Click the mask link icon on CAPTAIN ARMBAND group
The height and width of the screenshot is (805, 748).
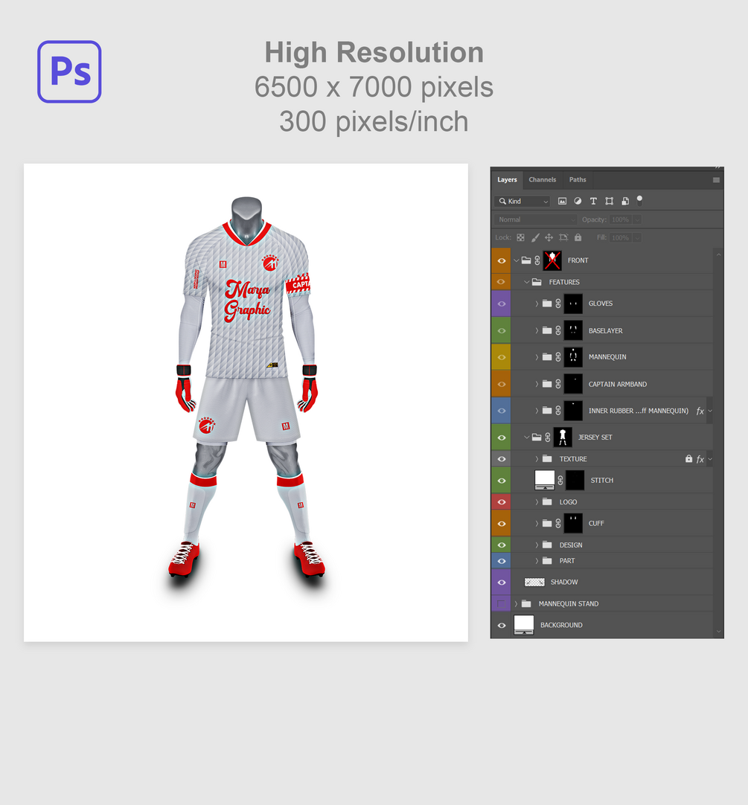coord(558,384)
